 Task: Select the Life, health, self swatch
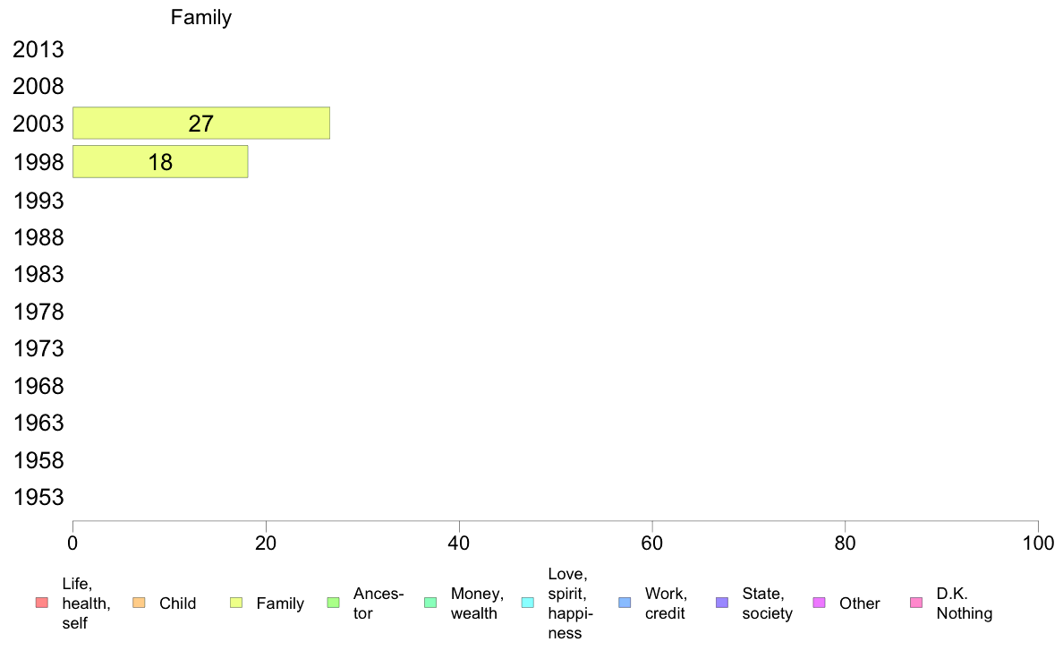click(41, 603)
